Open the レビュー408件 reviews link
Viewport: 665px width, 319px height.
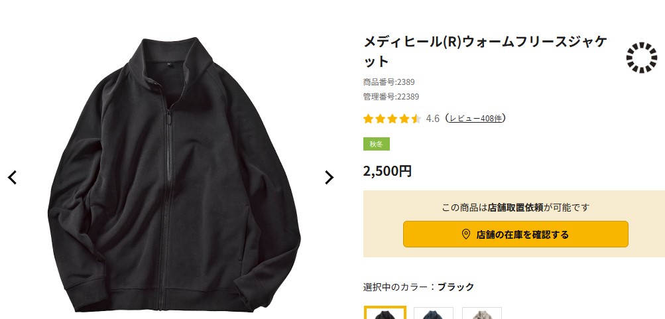tap(475, 119)
